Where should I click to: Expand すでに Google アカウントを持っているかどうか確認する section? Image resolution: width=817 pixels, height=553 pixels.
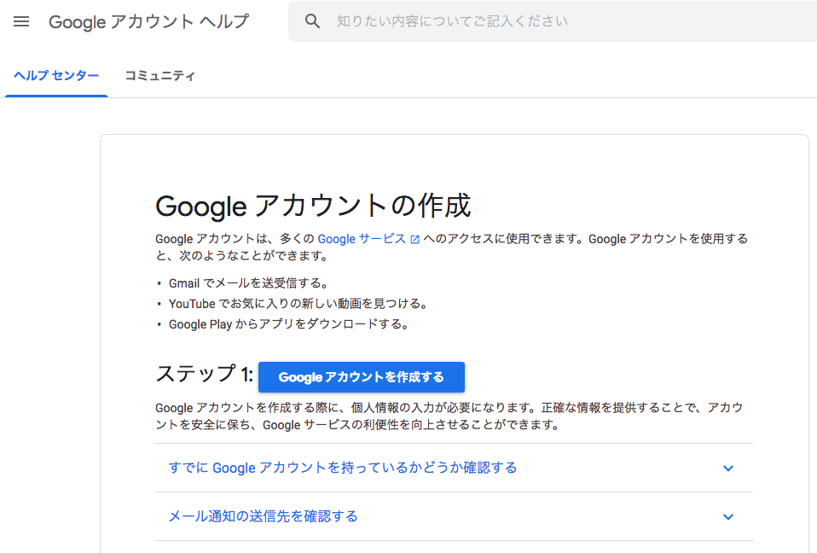[454, 468]
